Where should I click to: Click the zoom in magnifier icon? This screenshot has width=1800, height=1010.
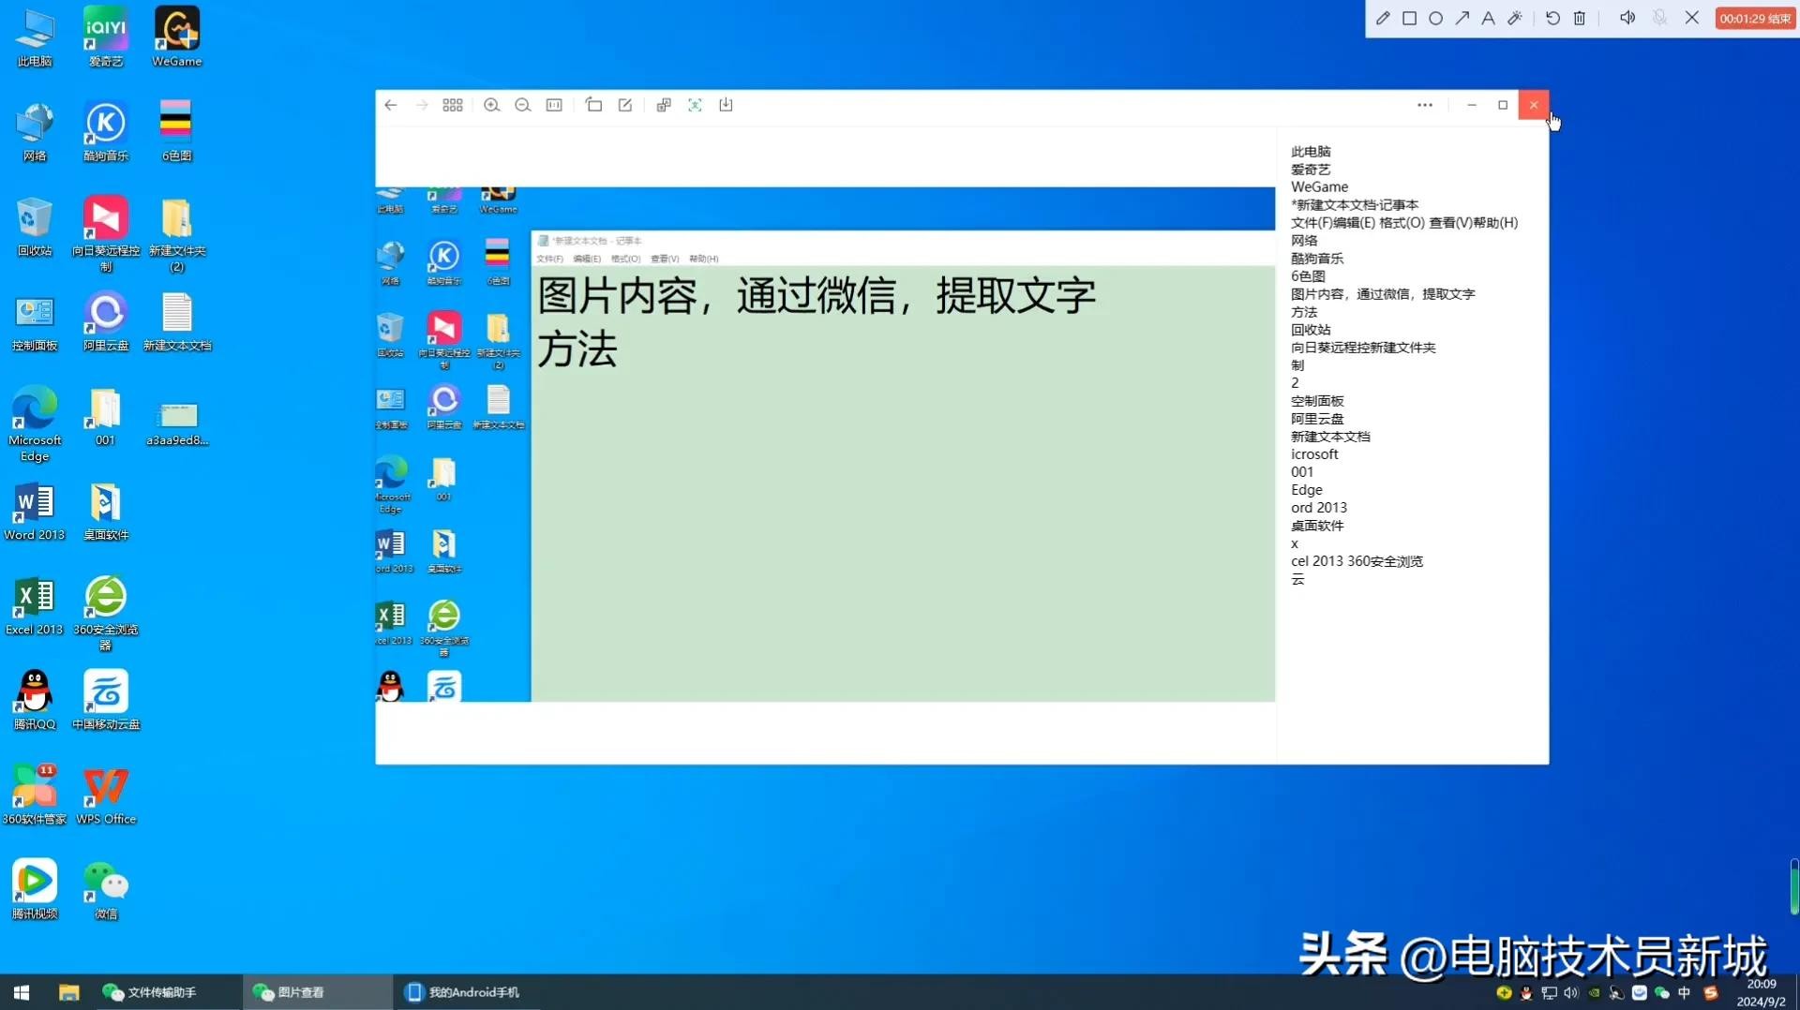pyautogui.click(x=491, y=105)
